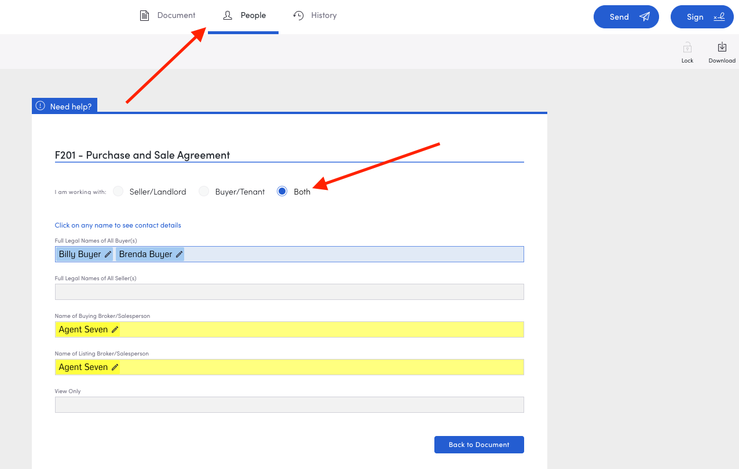Click the pencil icon beside Agent Seven buying broker
Screen dimensions: 739x469
[115, 329]
